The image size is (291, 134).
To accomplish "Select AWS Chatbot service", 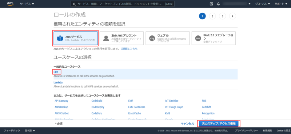I will pyautogui.click(x=61, y=113).
